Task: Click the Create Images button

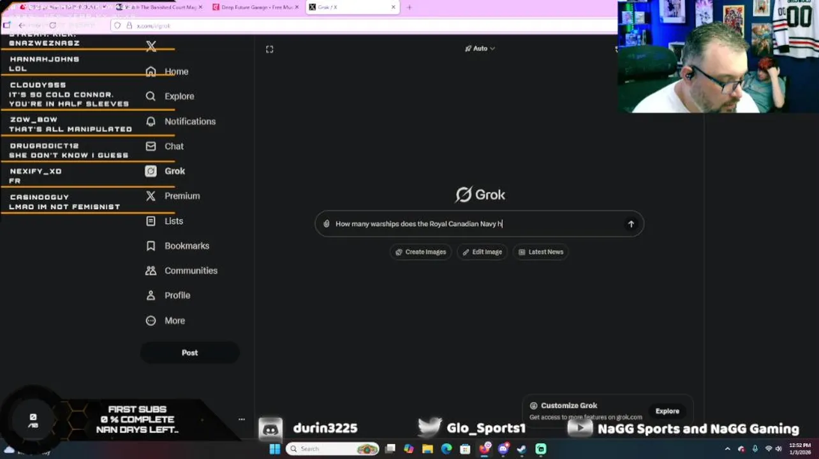Action: [x=421, y=252]
